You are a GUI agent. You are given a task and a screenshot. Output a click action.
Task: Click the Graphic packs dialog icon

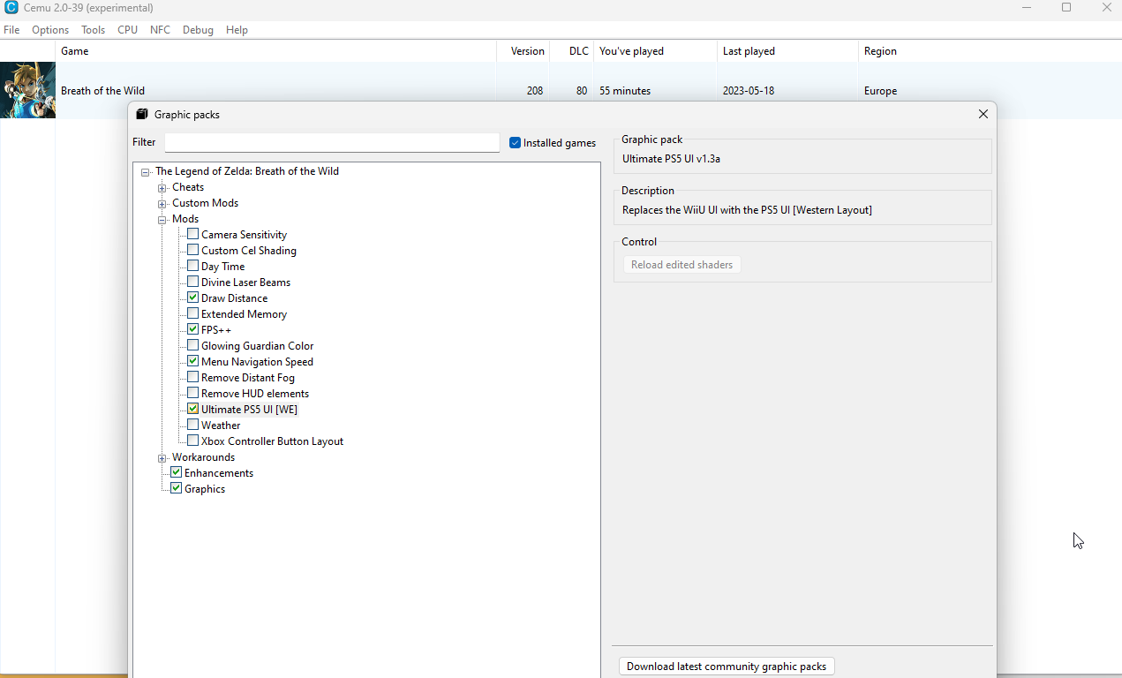pos(142,114)
